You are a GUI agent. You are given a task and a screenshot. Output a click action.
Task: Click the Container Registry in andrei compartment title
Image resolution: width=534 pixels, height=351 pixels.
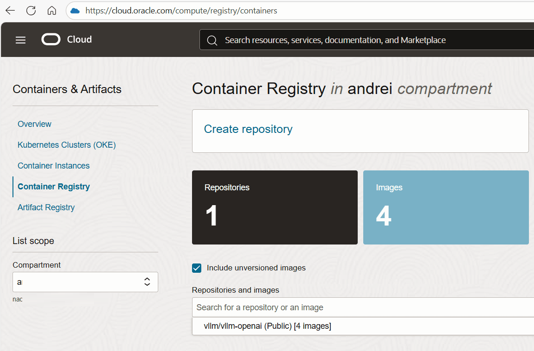tap(342, 89)
